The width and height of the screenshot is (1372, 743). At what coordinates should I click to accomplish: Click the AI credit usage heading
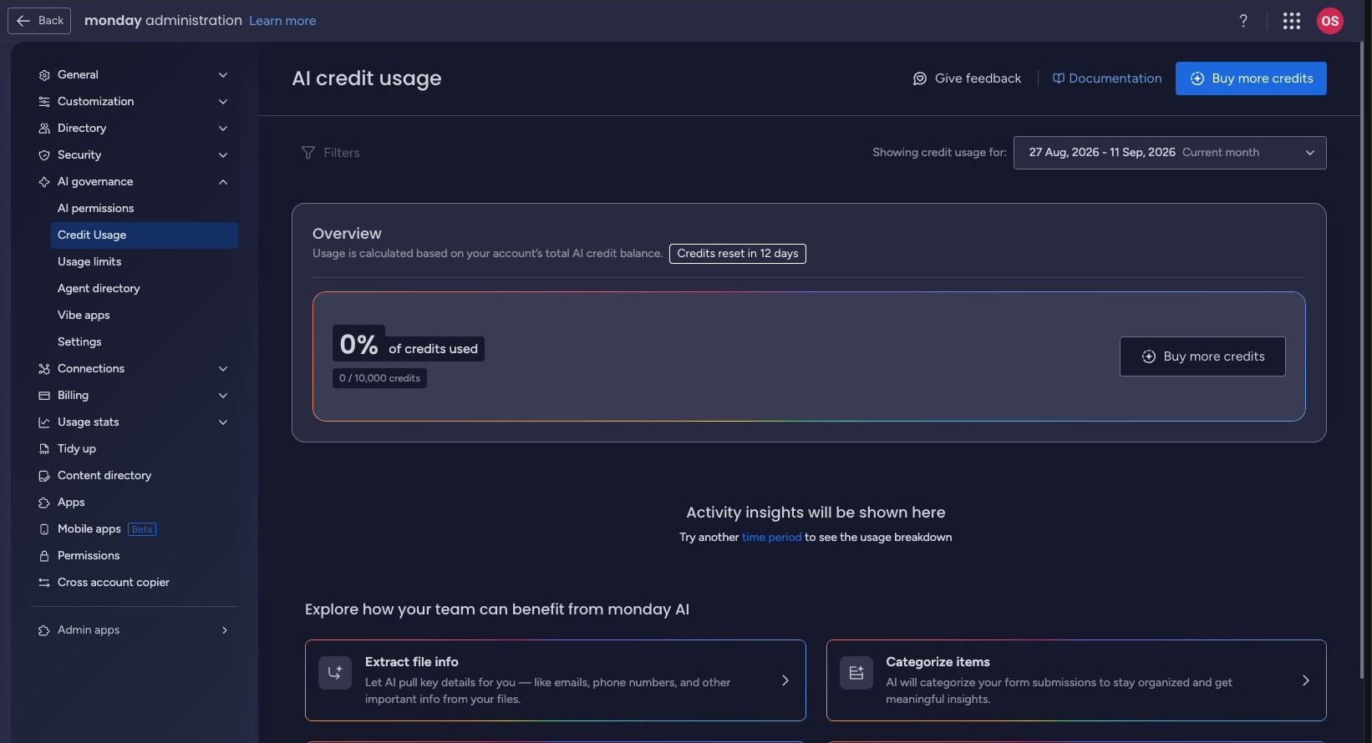click(367, 78)
